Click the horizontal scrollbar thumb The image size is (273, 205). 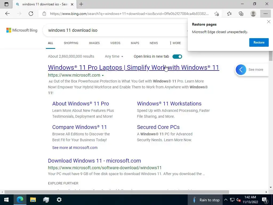[x=117, y=192]
